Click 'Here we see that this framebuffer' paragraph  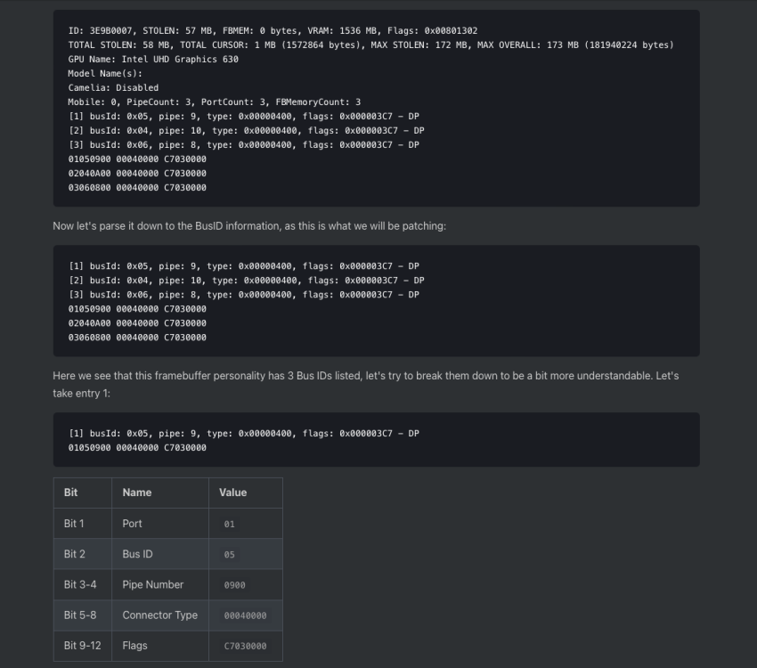(366, 384)
